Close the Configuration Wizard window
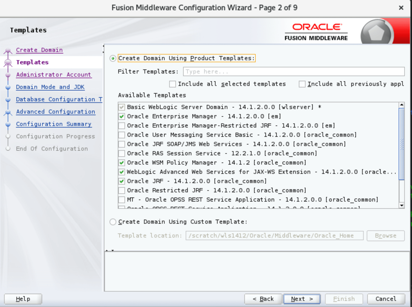Image resolution: width=412 pixels, height=307 pixels. (401, 8)
